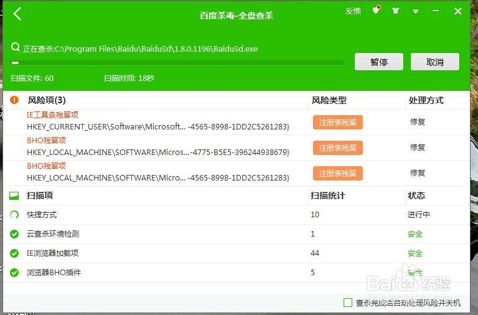Click the green check beside 浏览器BHO插件
478x315 pixels.
point(14,272)
